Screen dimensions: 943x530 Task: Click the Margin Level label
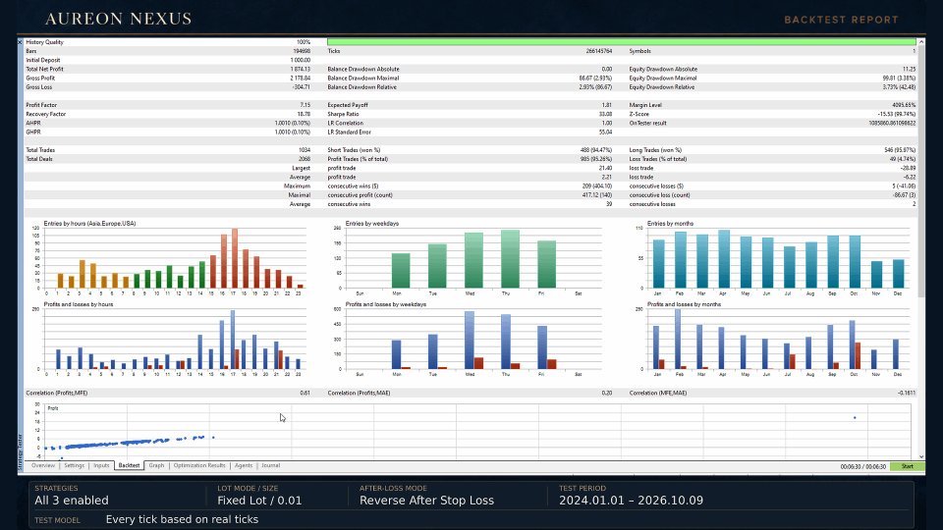645,105
